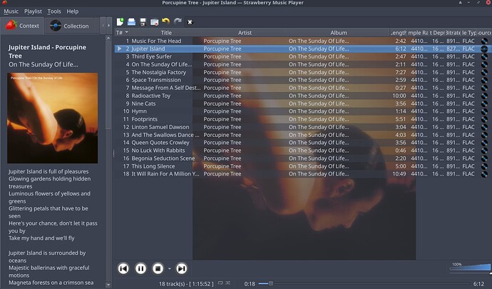Sort by File Type column header
Image resolution: width=492 pixels, height=289 pixels.
click(x=468, y=32)
